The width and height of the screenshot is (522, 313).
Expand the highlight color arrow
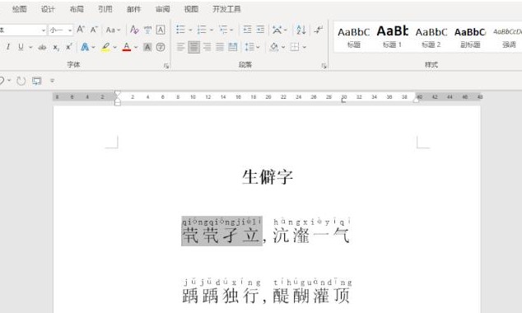114,47
